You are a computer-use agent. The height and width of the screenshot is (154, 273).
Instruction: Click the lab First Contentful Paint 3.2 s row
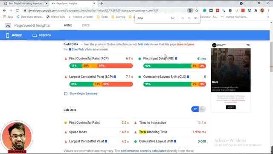(x=96, y=123)
